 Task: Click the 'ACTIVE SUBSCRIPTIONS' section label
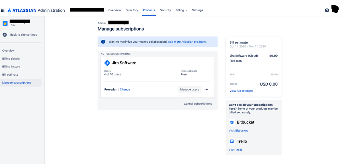pos(116,54)
